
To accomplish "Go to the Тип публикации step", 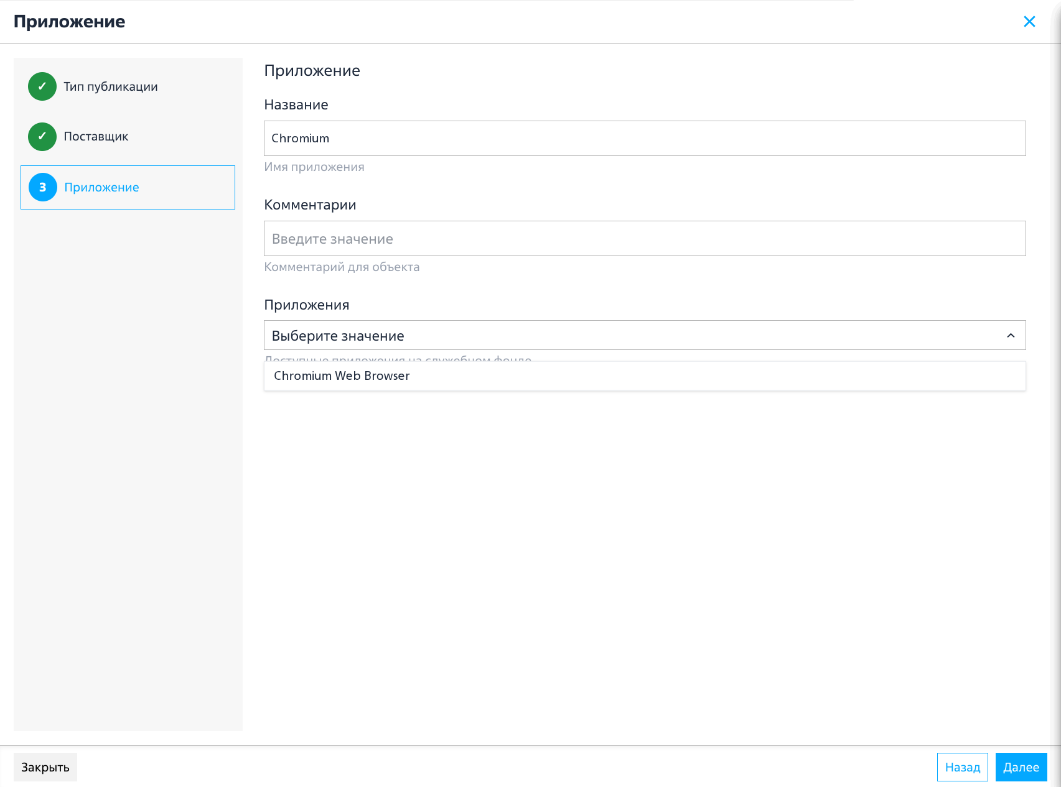I will coord(111,86).
